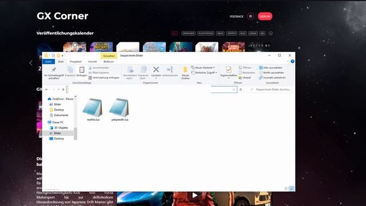Click the properties icon in quick access toolbar
Image resolution: width=366 pixels, height=206 pixels.
(53, 56)
